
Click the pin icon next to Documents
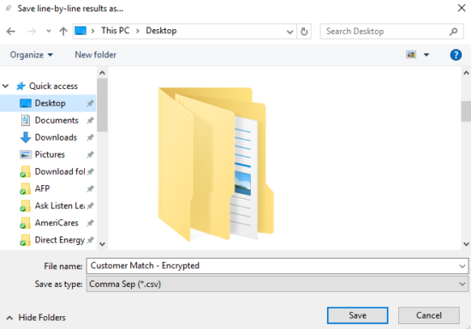click(90, 121)
